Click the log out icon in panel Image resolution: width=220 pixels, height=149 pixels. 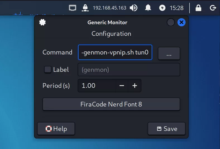click(x=213, y=8)
